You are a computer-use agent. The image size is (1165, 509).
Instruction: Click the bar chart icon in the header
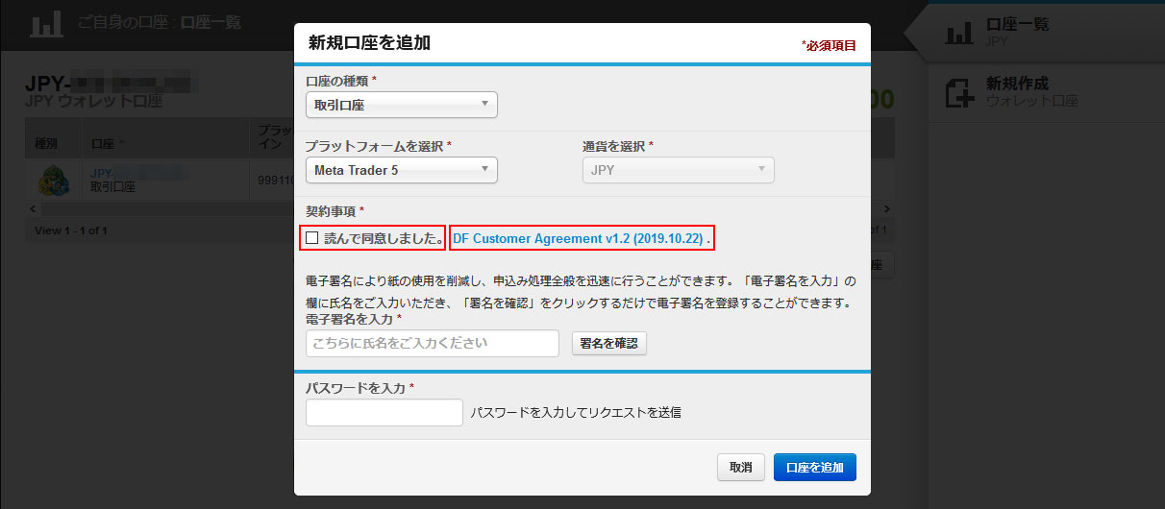tap(46, 23)
